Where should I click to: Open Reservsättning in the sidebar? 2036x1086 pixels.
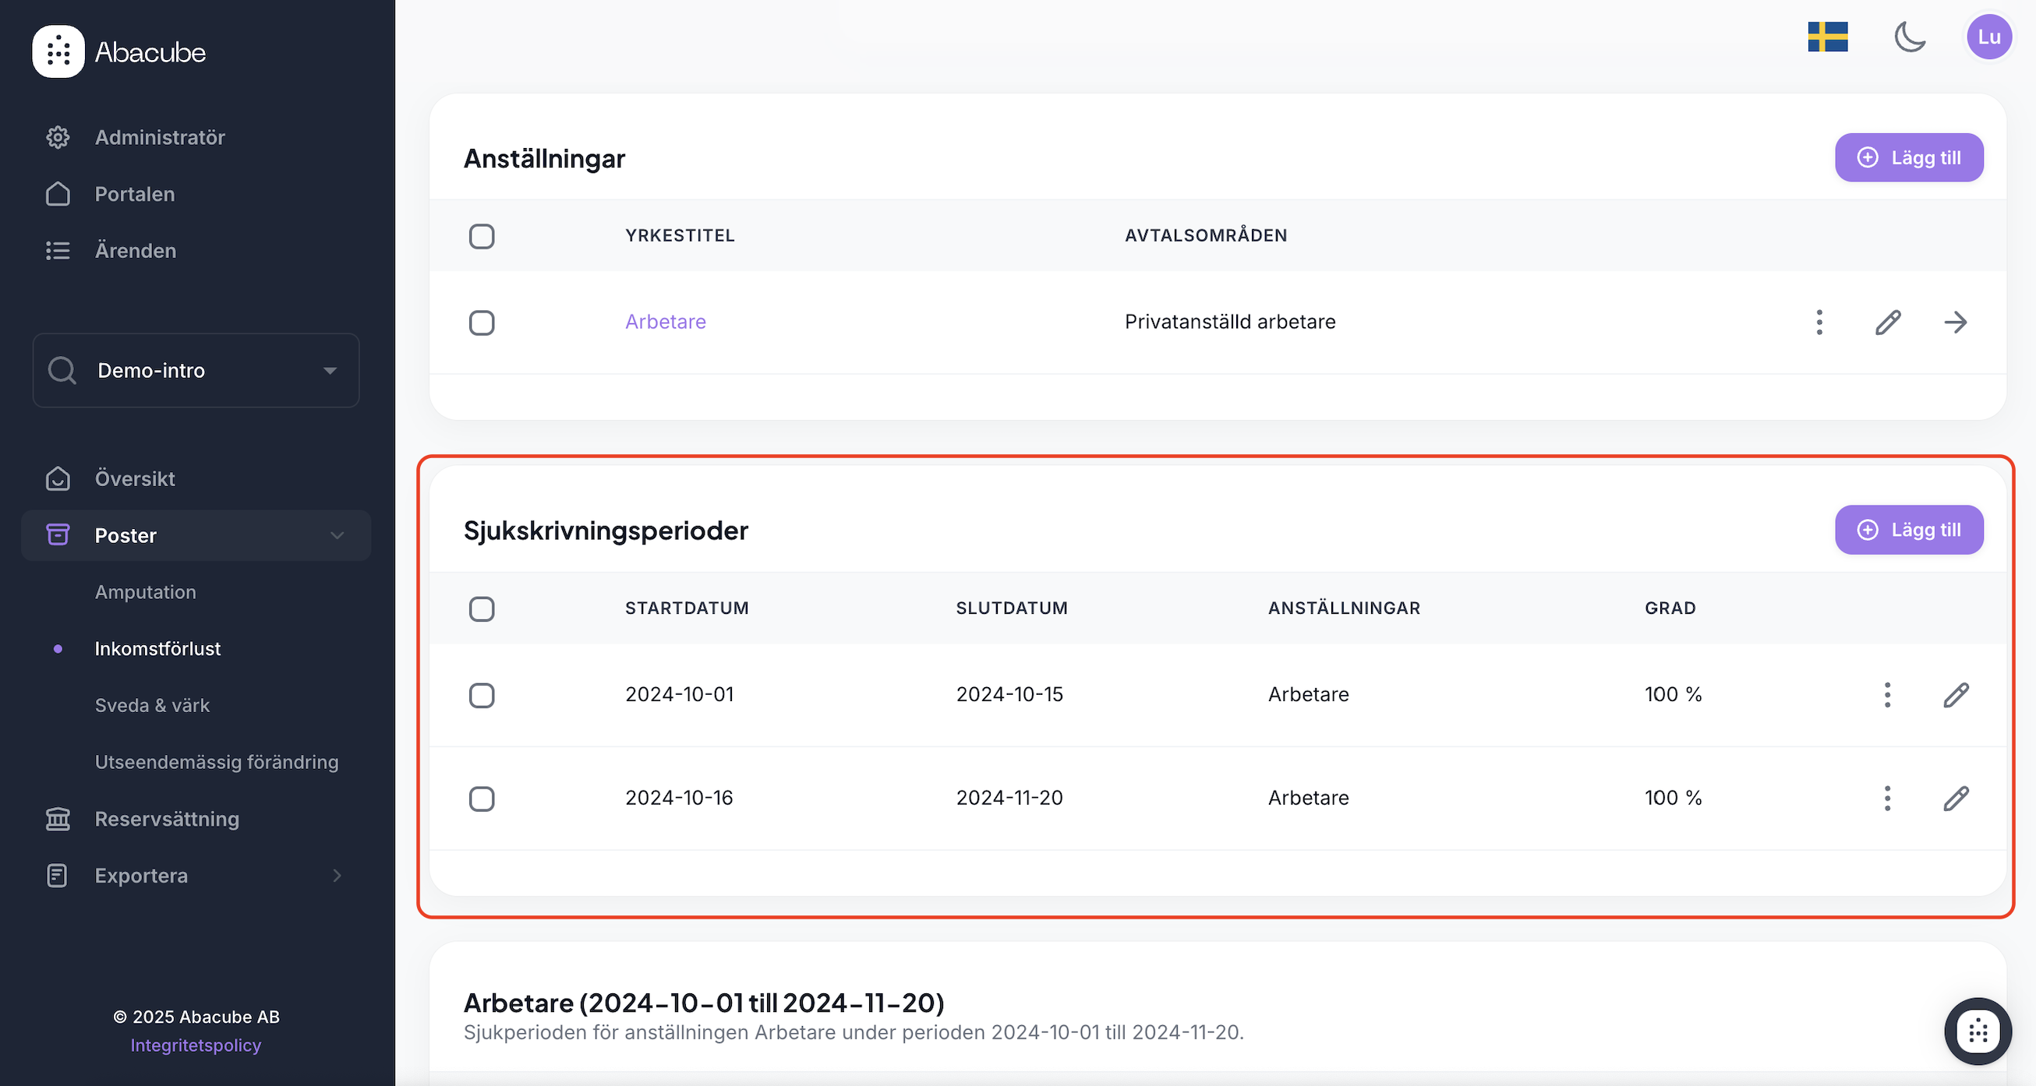click(x=166, y=819)
